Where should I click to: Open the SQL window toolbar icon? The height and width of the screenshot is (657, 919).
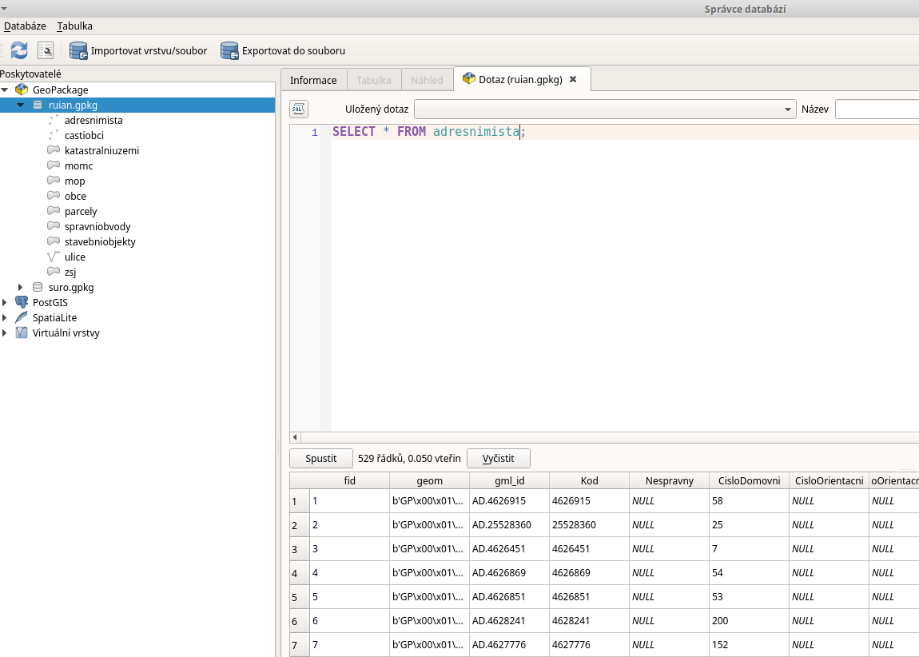[x=45, y=50]
